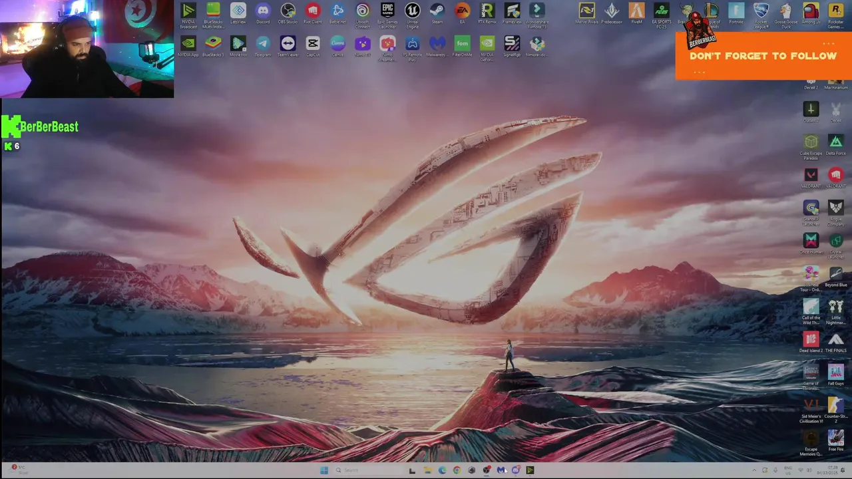The image size is (852, 479).
Task: Open File Explorer from the taskbar
Action: point(427,470)
